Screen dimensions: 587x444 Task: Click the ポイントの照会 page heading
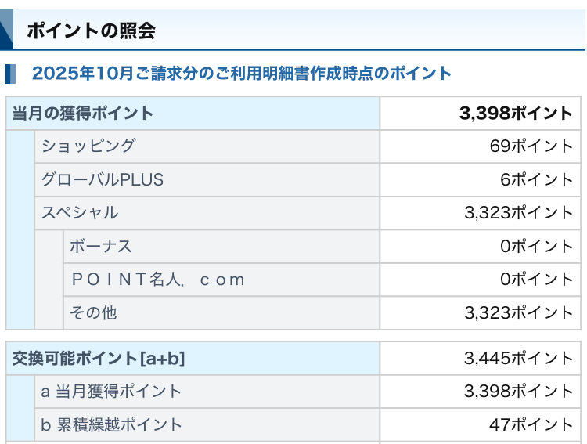[91, 31]
